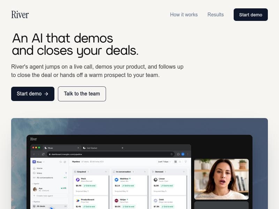Screen dimensions: 279x209
Task: Go to the Results nav link
Action: pyautogui.click(x=216, y=15)
